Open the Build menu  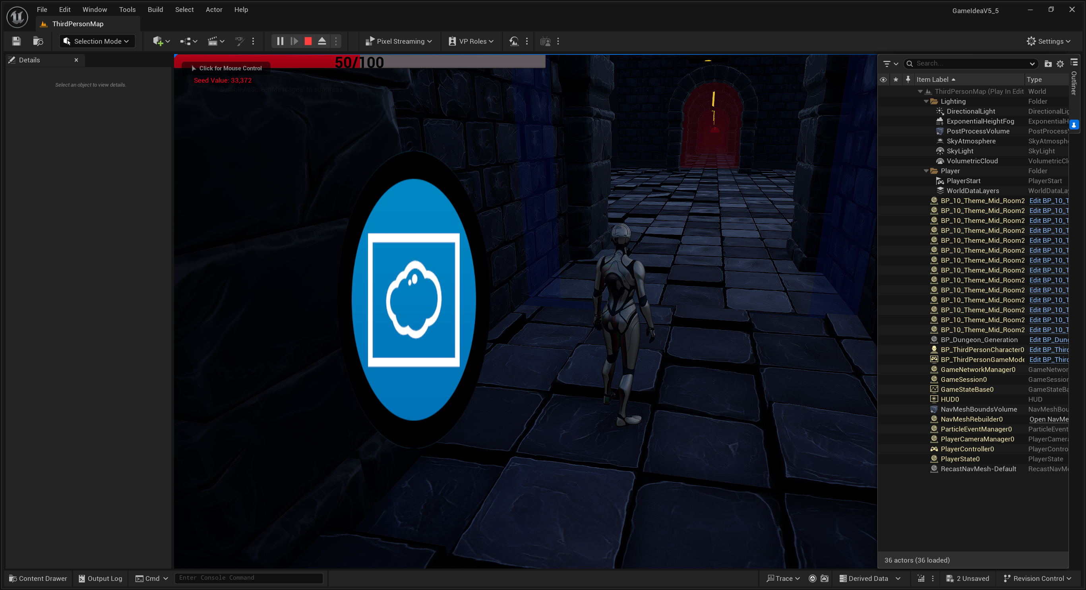[x=155, y=9]
